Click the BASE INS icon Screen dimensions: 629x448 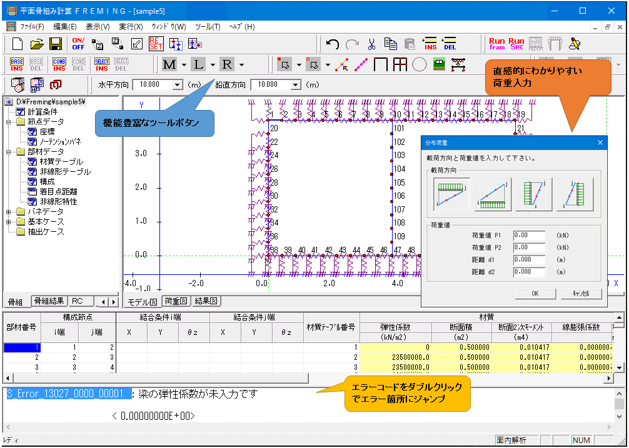coord(17,64)
